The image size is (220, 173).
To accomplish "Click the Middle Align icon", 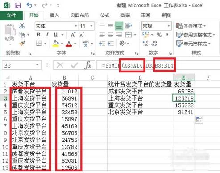I will coord(110,26).
